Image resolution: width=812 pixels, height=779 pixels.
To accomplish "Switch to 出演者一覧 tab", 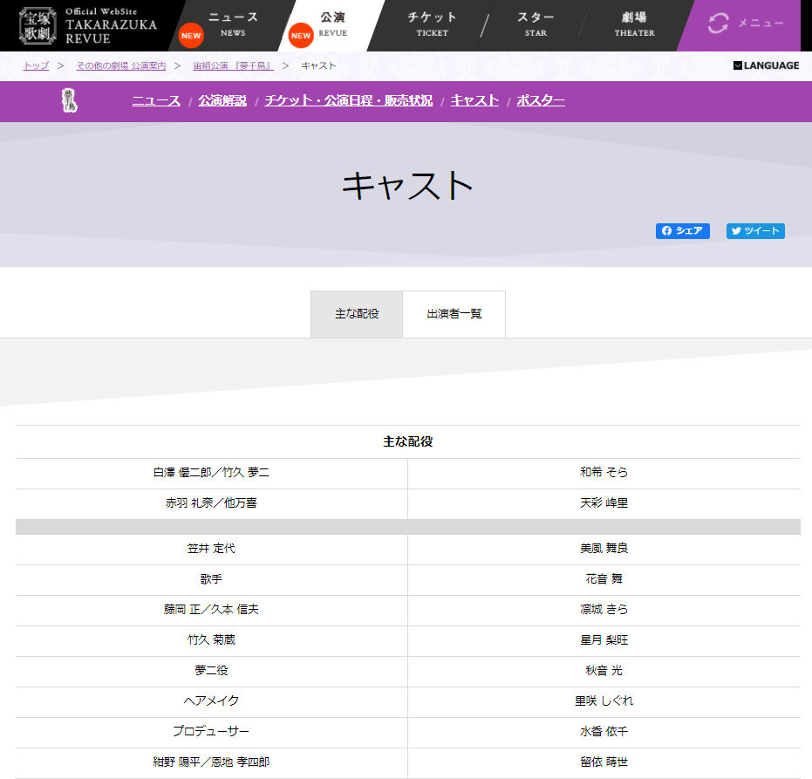I will tap(454, 314).
